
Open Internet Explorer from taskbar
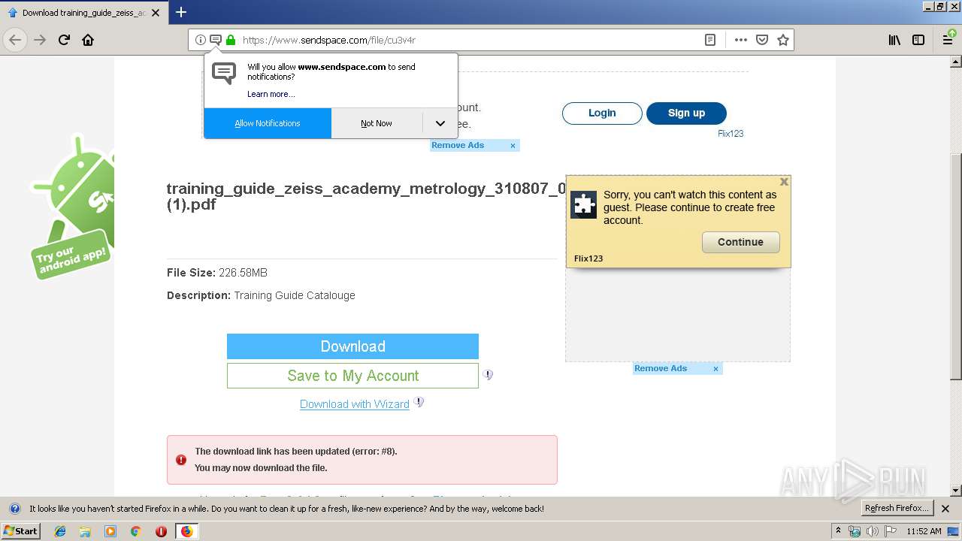(x=60, y=531)
